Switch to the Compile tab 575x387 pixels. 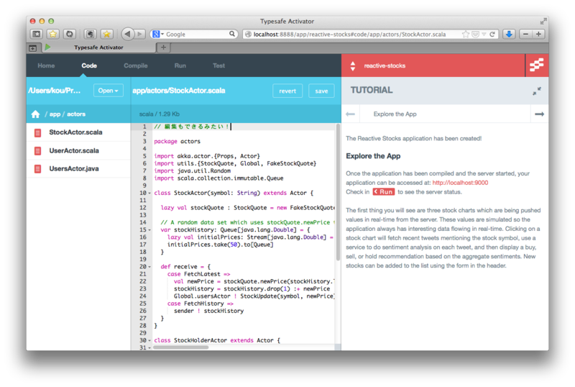click(x=135, y=65)
